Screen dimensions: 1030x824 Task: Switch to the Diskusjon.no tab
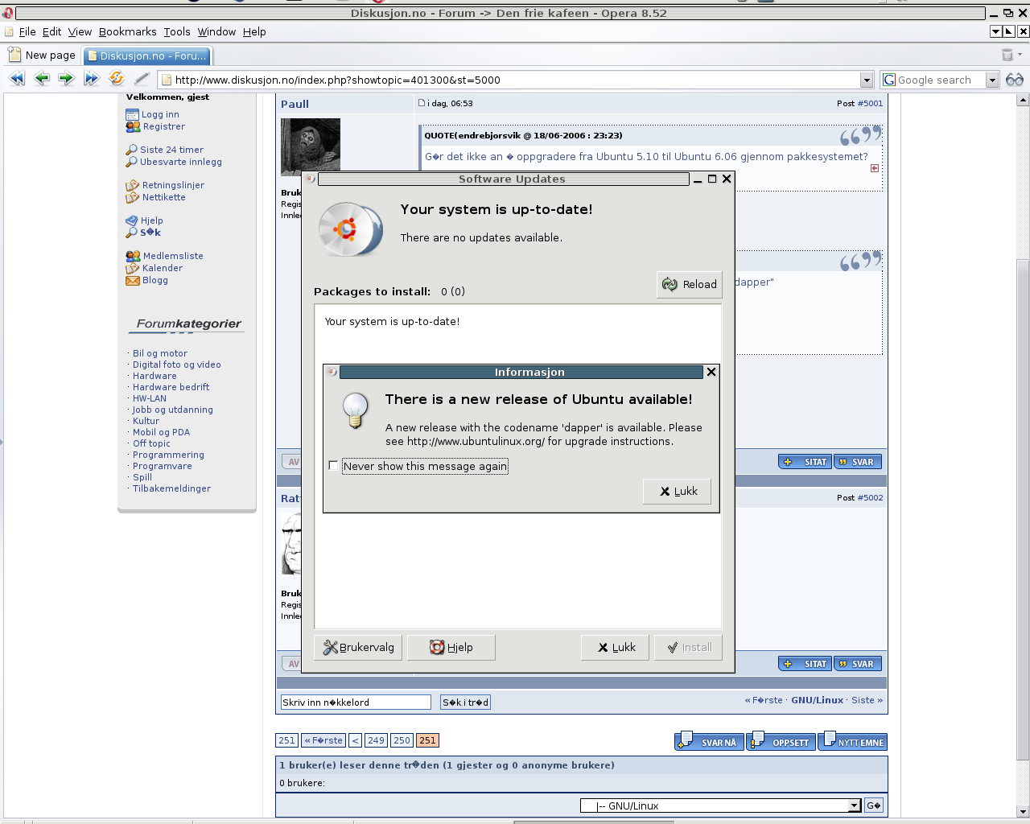pyautogui.click(x=147, y=56)
